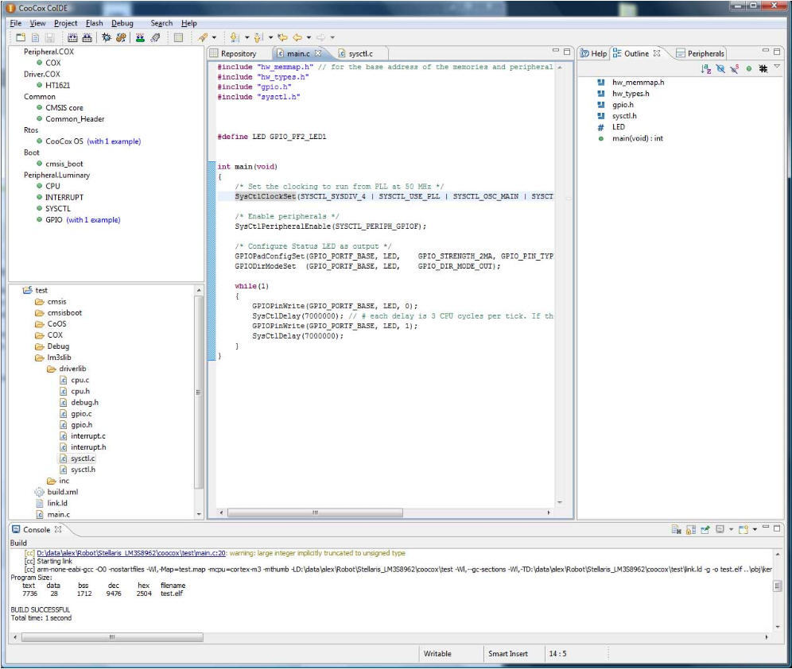
Task: Click the Flash Erase icon
Action: point(156,37)
